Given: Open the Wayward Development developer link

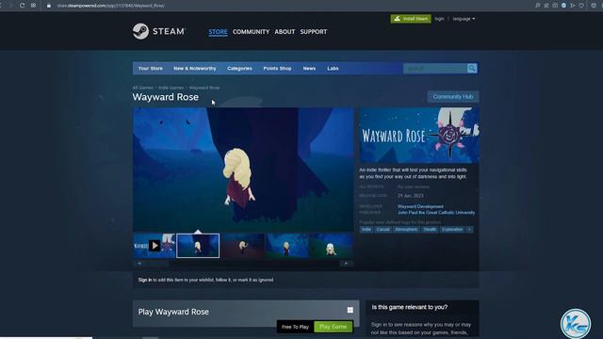Looking at the screenshot, I should 420,206.
